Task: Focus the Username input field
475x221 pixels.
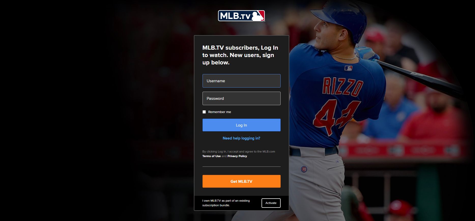Action: 241,81
